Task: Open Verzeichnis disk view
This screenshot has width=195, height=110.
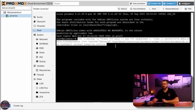Action: (x=44, y=92)
